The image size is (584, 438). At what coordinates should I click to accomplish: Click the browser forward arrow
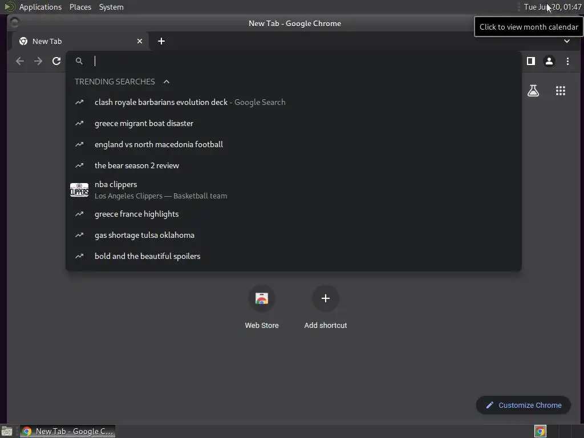(38, 61)
